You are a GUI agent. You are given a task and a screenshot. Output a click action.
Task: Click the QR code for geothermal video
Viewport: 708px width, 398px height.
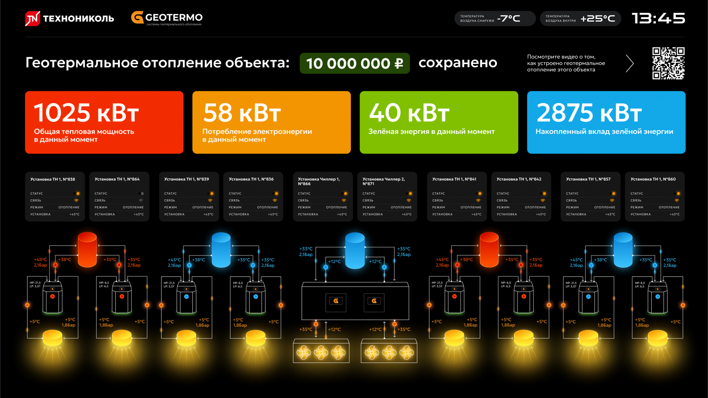(668, 63)
